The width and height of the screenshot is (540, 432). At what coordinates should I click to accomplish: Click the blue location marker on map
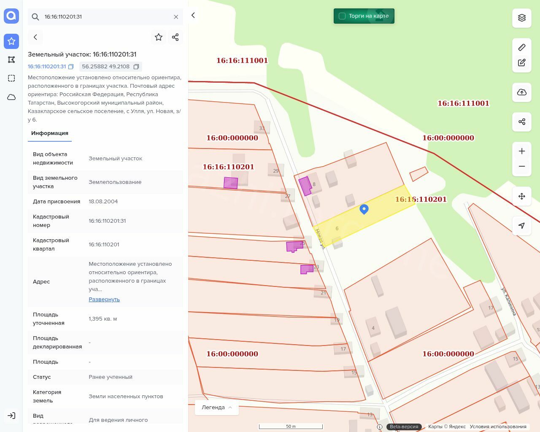[364, 209]
